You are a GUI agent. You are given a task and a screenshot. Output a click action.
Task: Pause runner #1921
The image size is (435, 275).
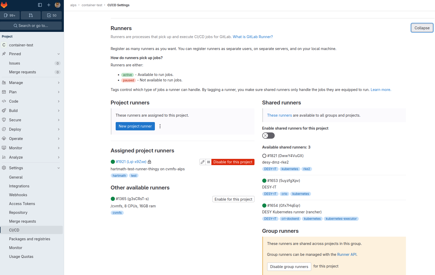[x=209, y=162]
